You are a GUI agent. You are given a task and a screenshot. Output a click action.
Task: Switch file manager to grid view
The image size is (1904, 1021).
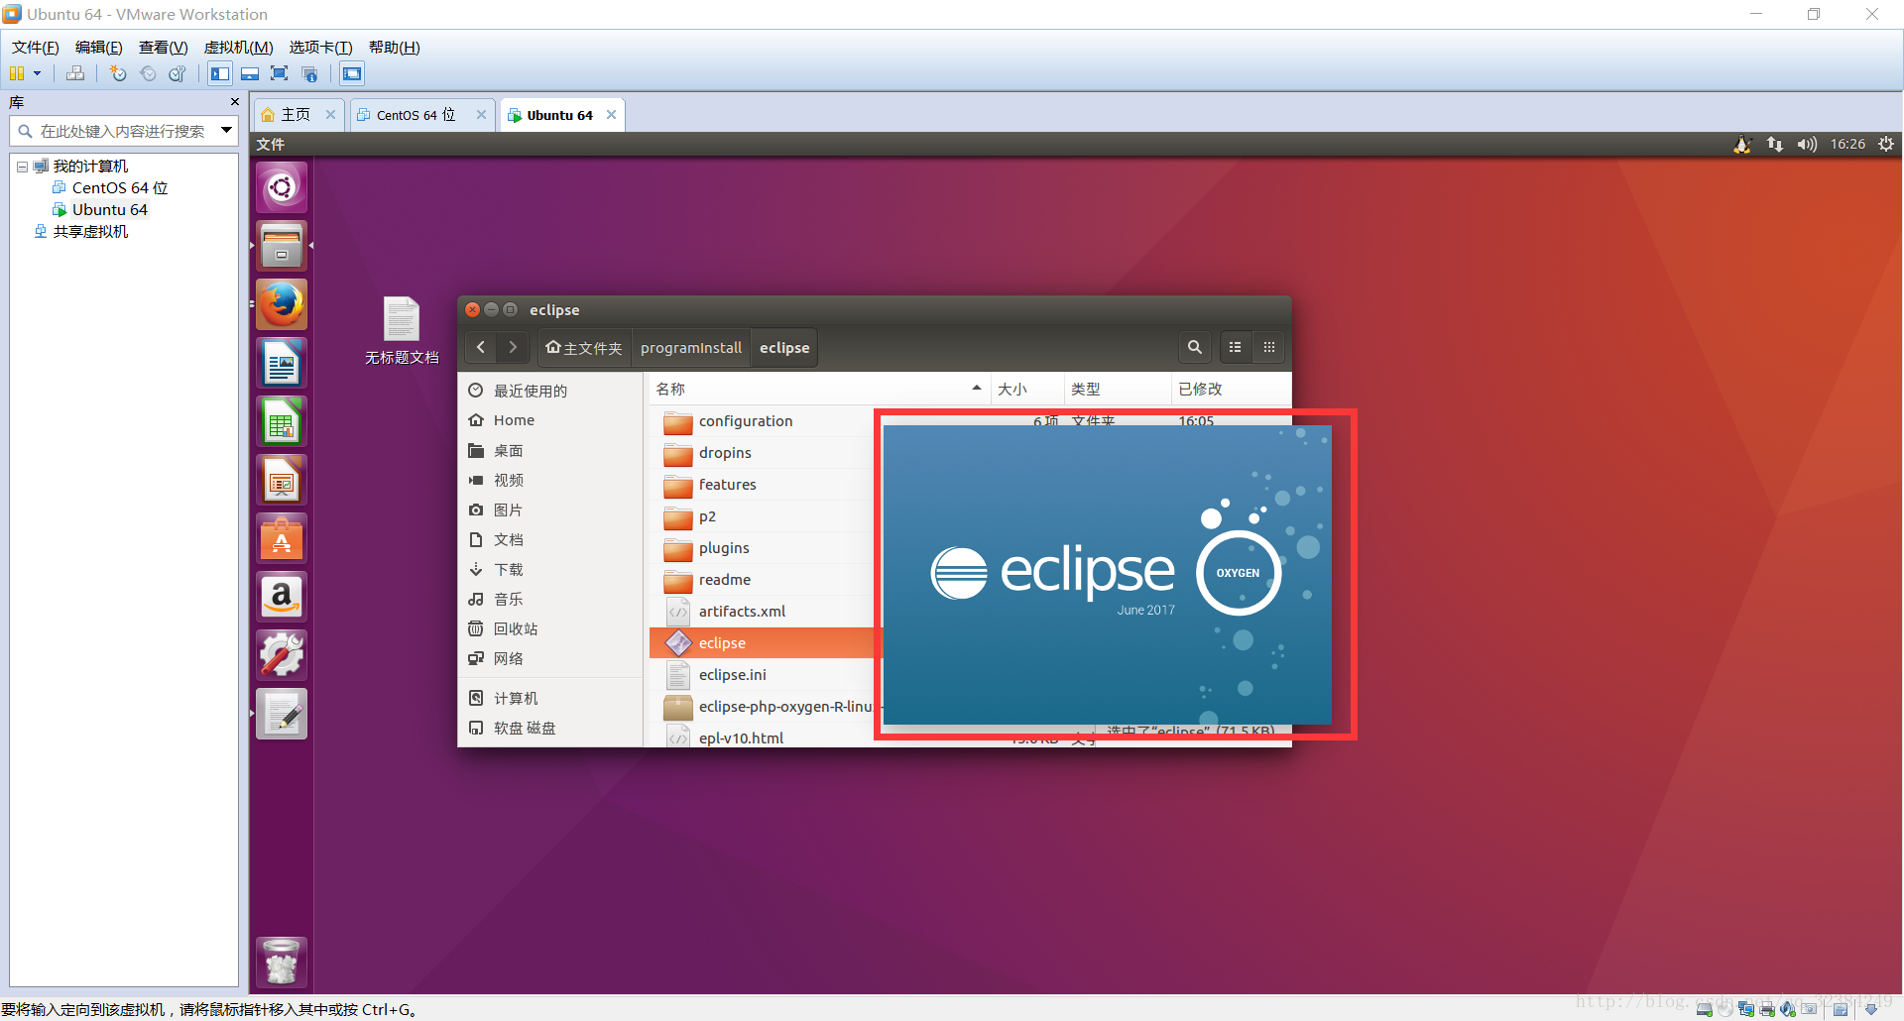click(x=1269, y=347)
